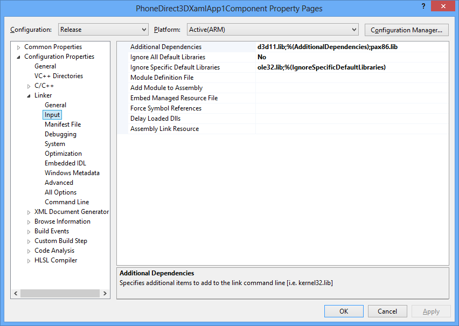Expand the C/C++ tree arrow
This screenshot has height=326, width=459.
(x=29, y=86)
